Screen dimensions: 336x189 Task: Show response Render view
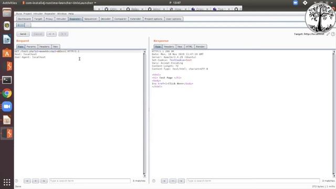(201, 47)
